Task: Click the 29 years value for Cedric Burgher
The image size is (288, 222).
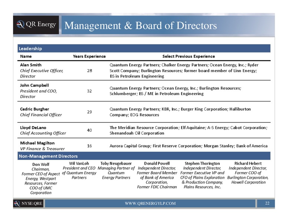Action: tap(89, 112)
